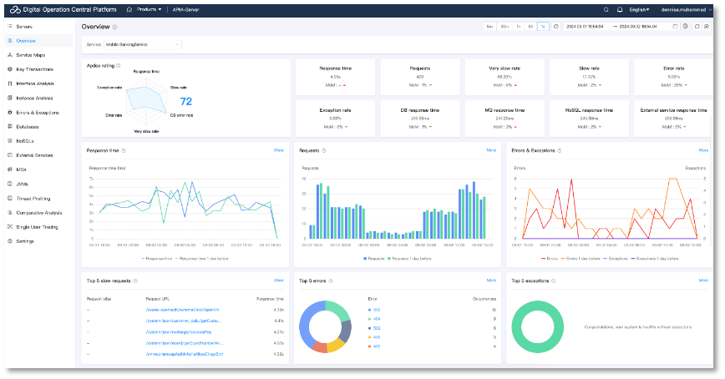Open Errors & Exceptions sidebar item
Screen dimensions: 725x379
coord(37,112)
